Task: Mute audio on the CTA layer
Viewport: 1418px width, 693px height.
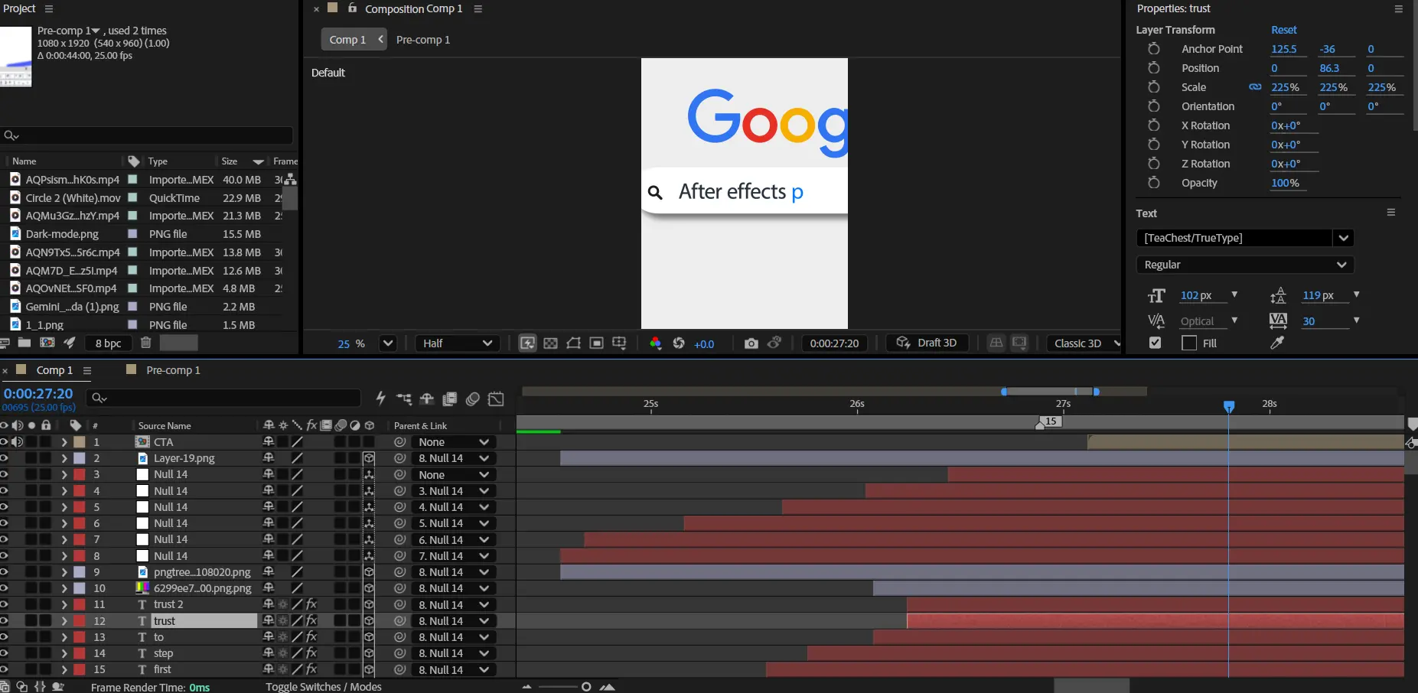Action: [18, 442]
